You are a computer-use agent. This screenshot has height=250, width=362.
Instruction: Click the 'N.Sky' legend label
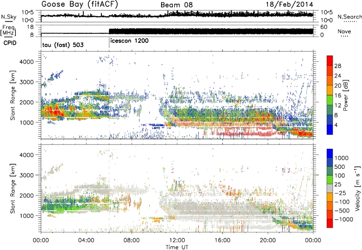point(9,17)
